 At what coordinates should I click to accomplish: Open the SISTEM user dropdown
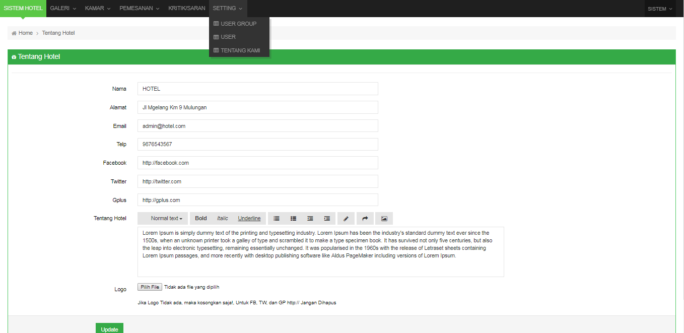coord(660,9)
